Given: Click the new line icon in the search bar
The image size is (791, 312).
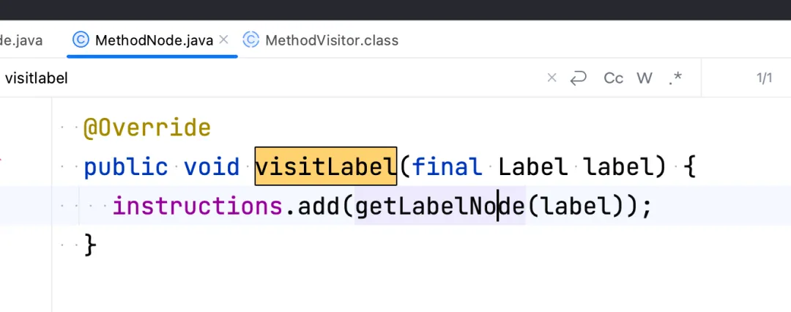Looking at the screenshot, I should coord(579,78).
